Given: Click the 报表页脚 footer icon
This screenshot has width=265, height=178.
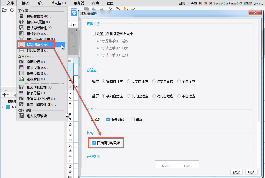Looking at the screenshot, I should click(21, 73).
